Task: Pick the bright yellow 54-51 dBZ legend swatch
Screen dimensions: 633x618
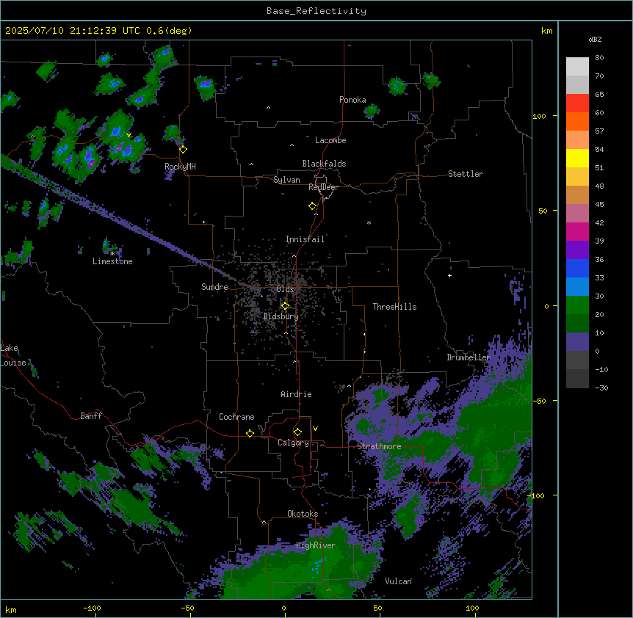Action: coord(577,158)
